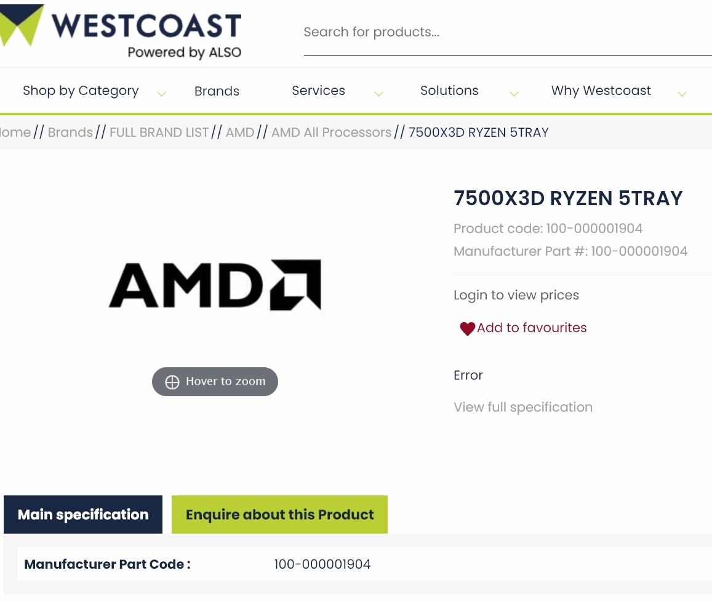Open AMD All Processors breadcrumb
Viewport: 712px width, 602px height.
pyautogui.click(x=331, y=132)
